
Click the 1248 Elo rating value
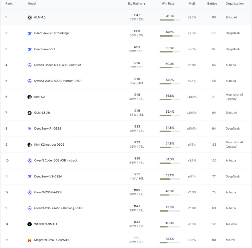click(x=137, y=95)
